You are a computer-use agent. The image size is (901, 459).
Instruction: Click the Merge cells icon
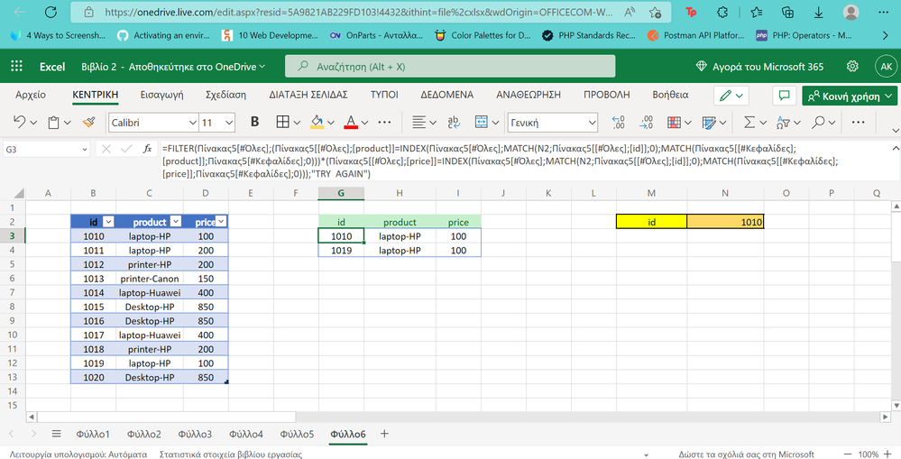click(481, 122)
